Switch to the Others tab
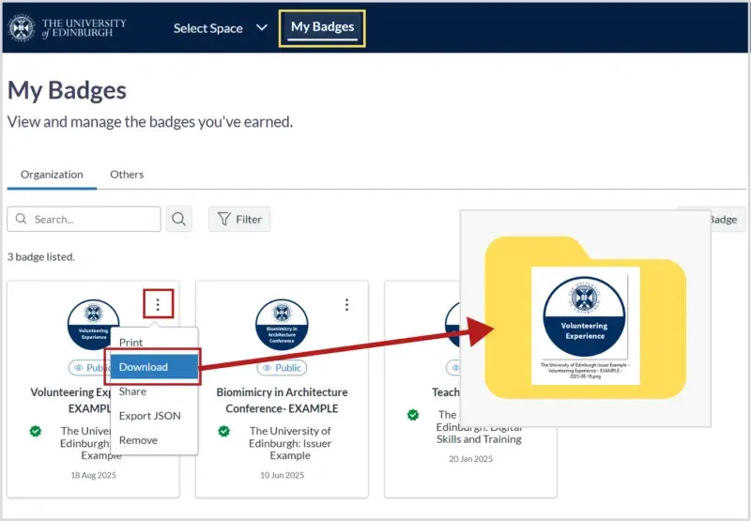Screen dimensions: 751x521 127,175
